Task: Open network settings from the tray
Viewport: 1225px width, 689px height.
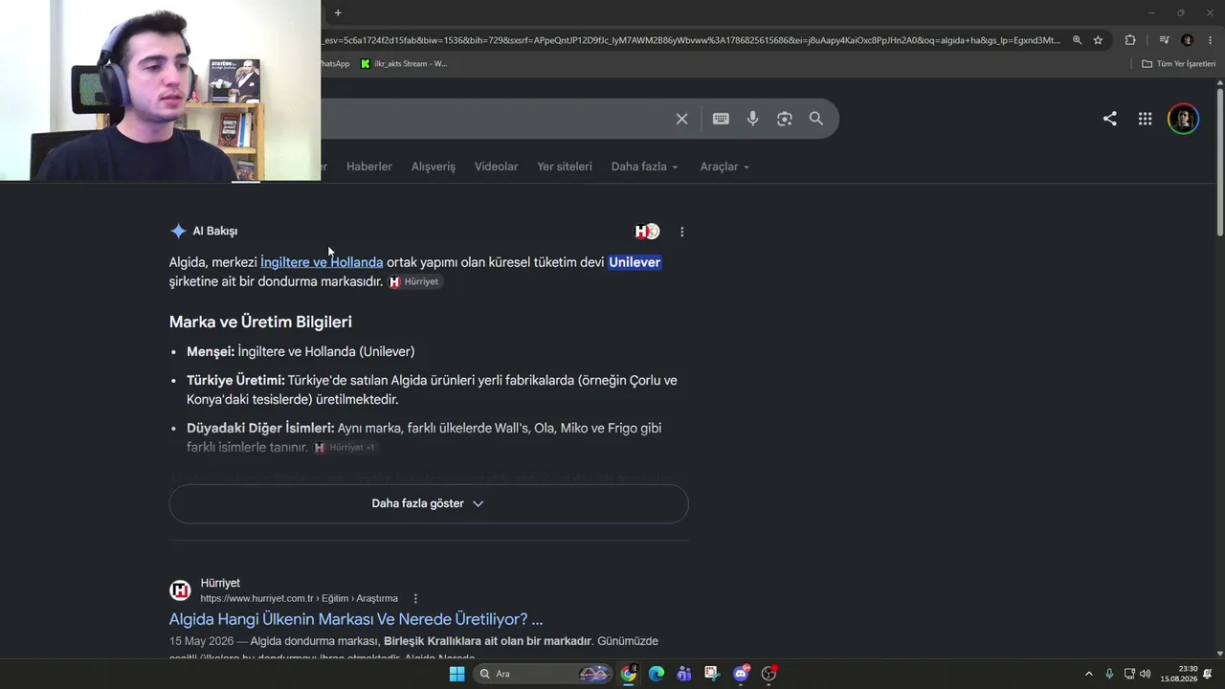Action: pos(1129,674)
